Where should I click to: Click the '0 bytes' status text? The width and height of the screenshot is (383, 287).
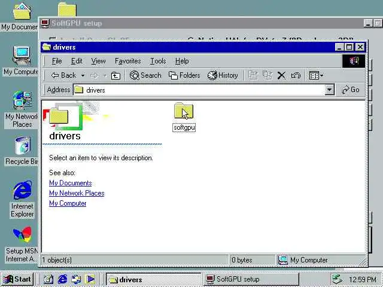[242, 260]
